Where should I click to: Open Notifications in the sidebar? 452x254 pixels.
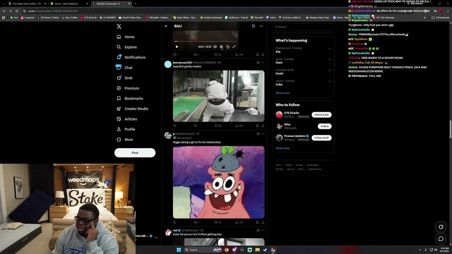tap(131, 57)
